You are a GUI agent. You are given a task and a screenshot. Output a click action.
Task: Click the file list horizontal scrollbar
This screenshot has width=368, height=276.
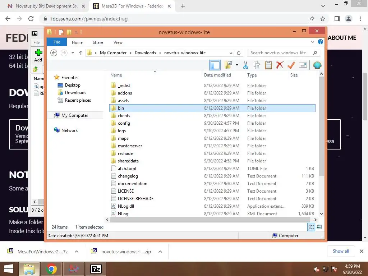tap(210, 220)
